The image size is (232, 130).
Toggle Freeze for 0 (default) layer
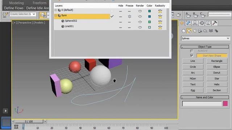click(129, 11)
